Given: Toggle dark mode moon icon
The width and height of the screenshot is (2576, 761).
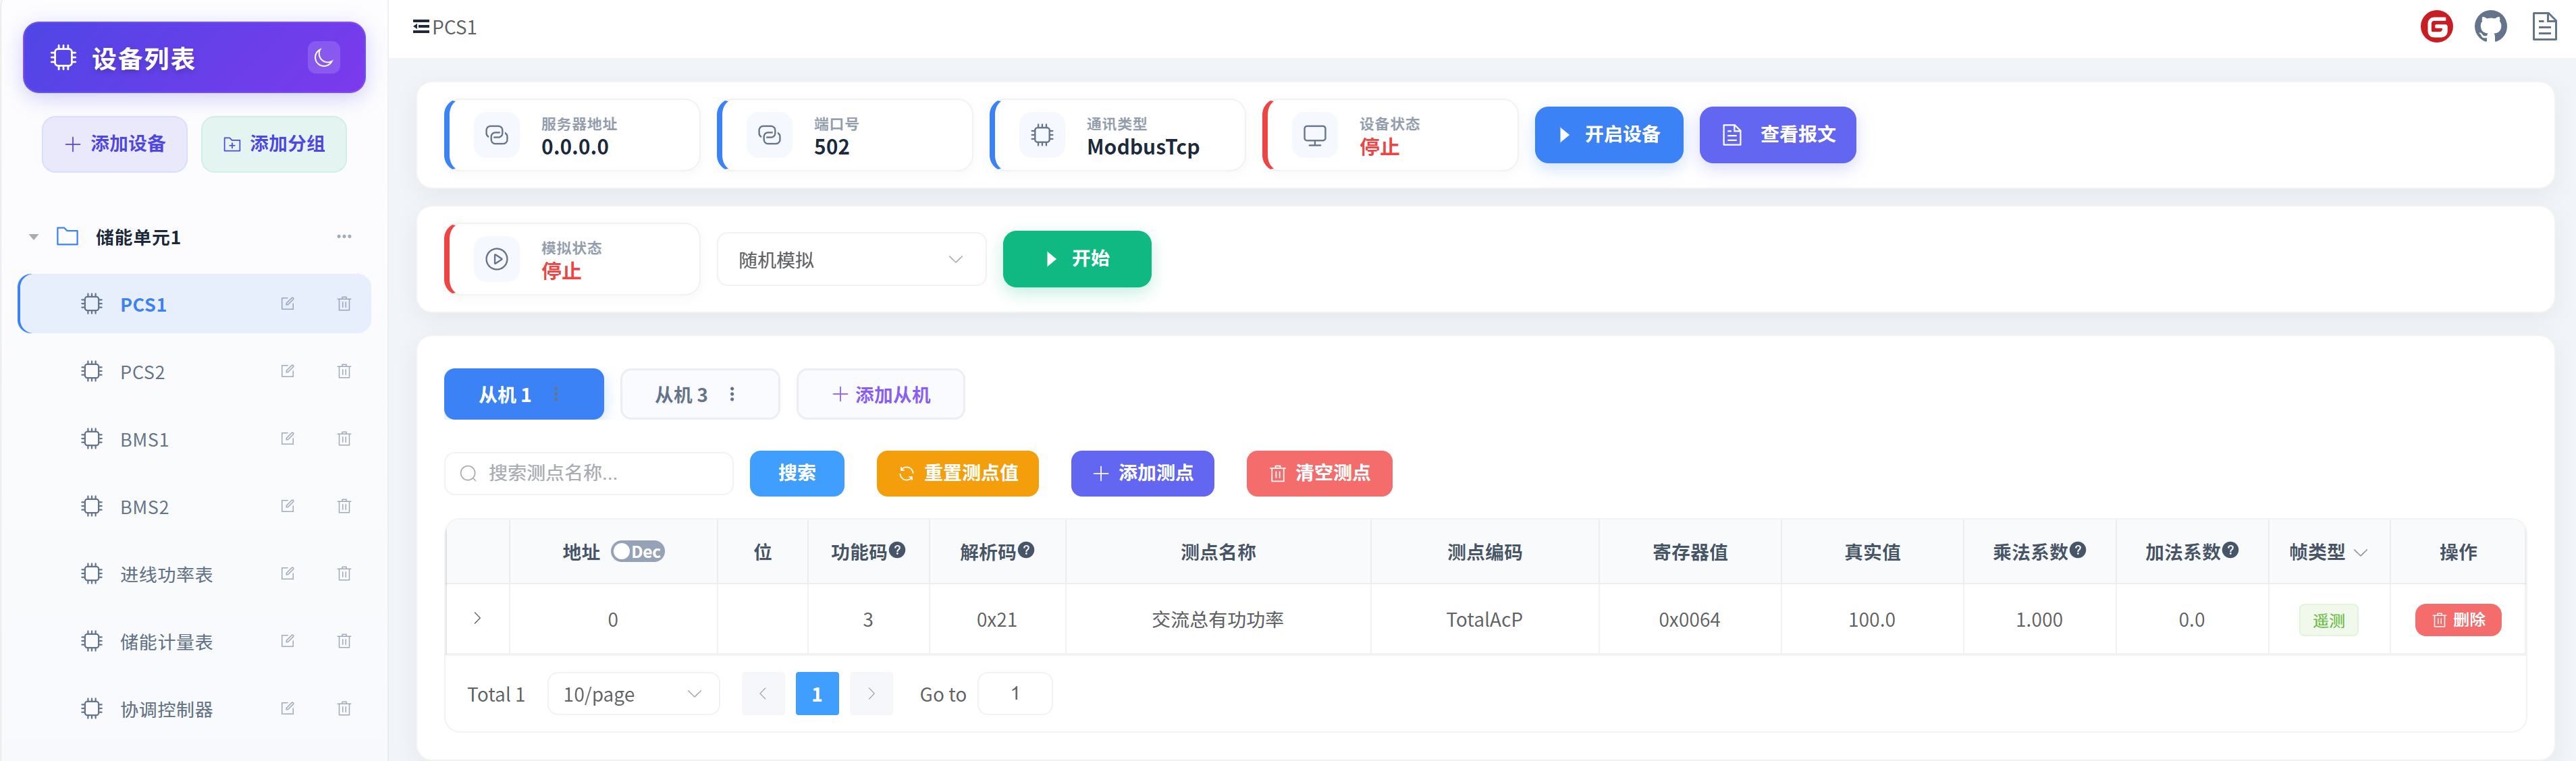Looking at the screenshot, I should [x=323, y=57].
